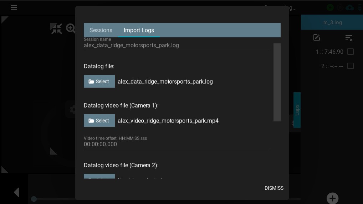Click the edit session pencil icon
This screenshot has width=363, height=204.
tap(317, 37)
